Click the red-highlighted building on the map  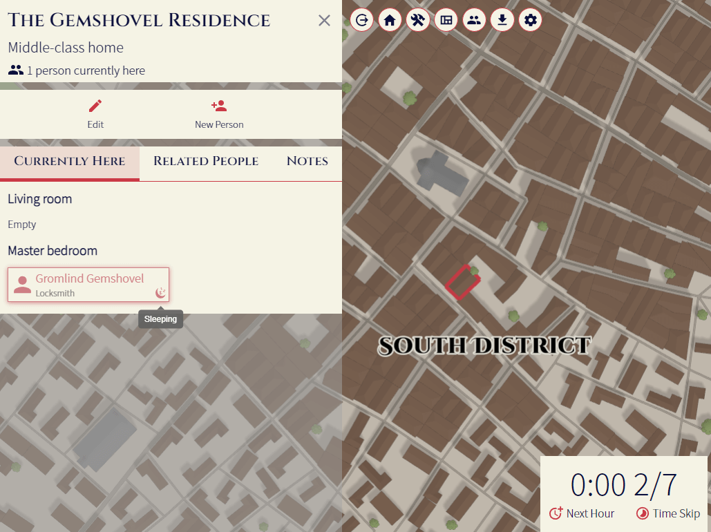464,282
